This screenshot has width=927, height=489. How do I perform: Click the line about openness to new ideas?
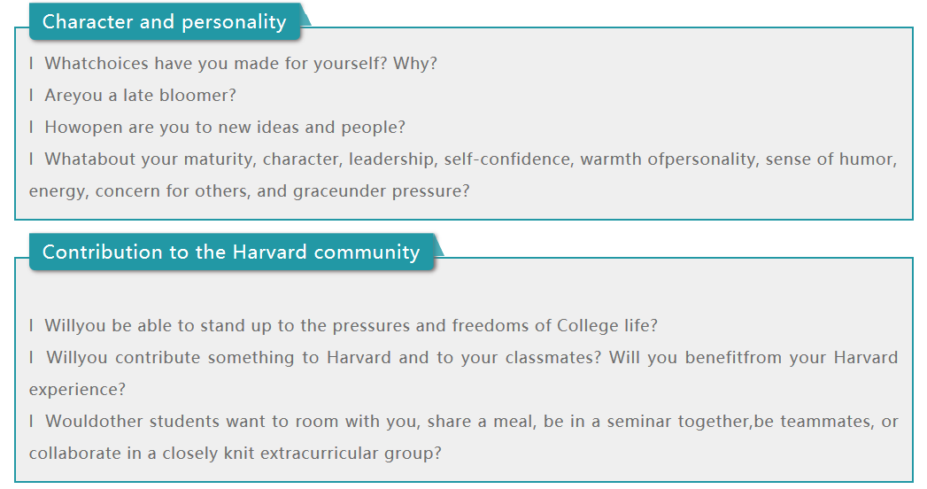(x=225, y=128)
